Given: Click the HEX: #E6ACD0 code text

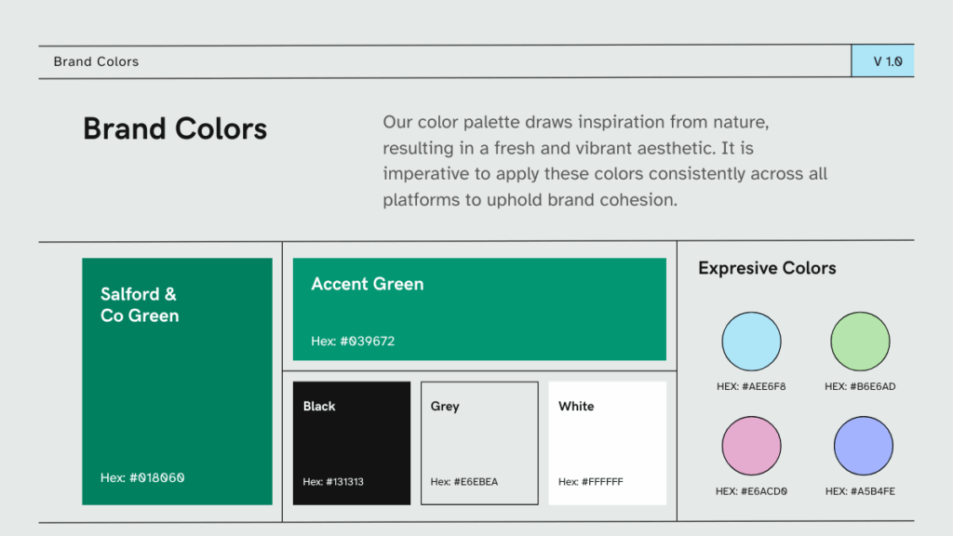Looking at the screenshot, I should tap(751, 491).
